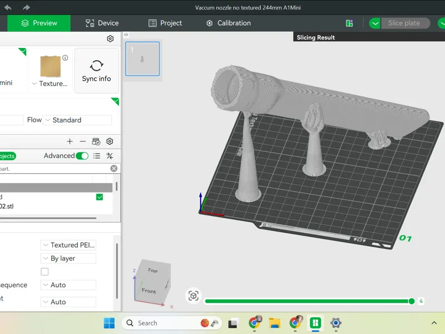Image resolution: width=445 pixels, height=334 pixels.
Task: Open AMS filament sync icon
Action: pos(96,141)
